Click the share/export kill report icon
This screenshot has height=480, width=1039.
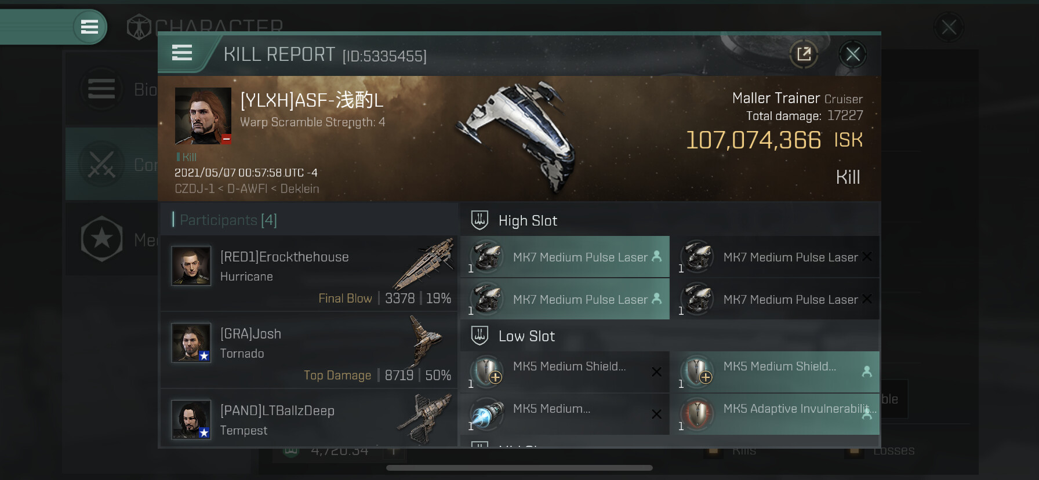(804, 54)
